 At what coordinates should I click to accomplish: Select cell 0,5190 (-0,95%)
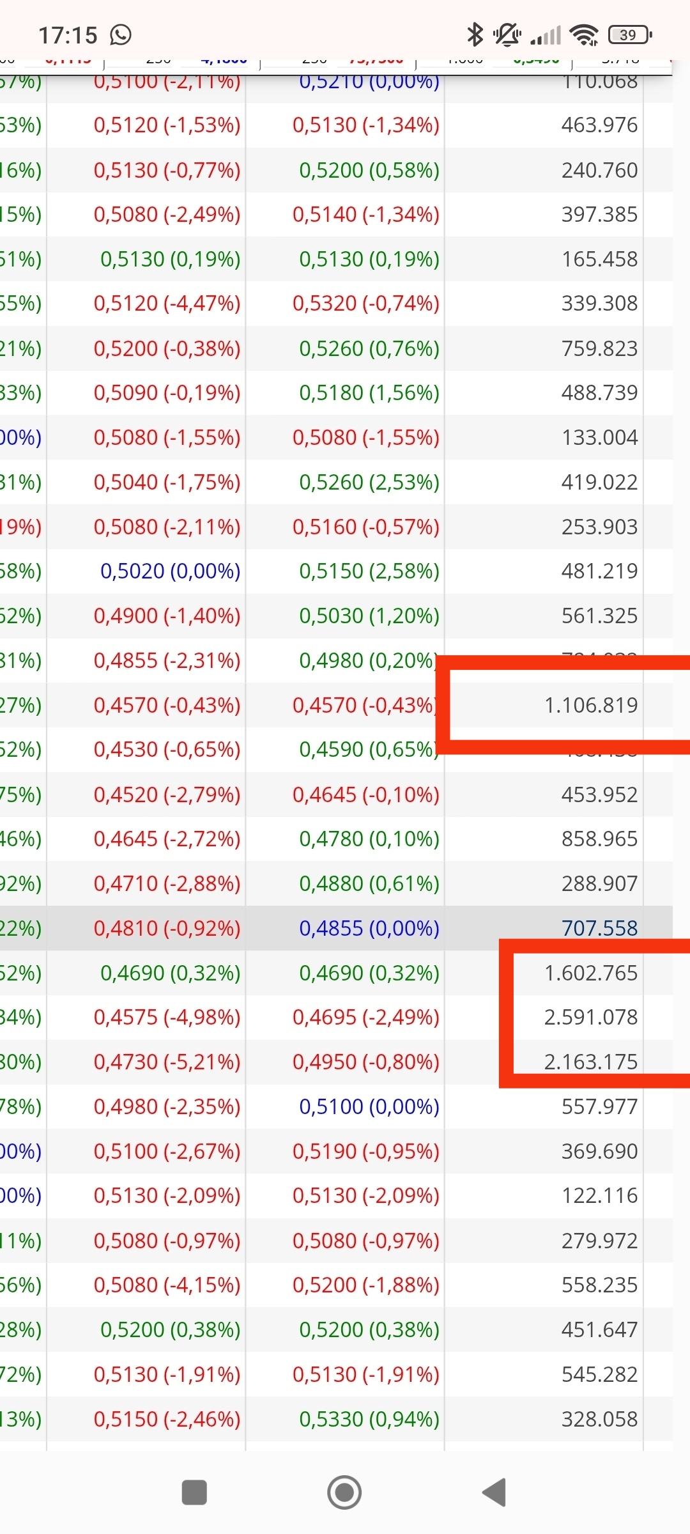(366, 1151)
